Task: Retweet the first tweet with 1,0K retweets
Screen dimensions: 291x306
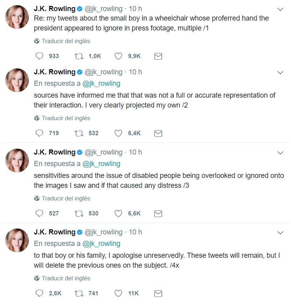Action: point(79,56)
